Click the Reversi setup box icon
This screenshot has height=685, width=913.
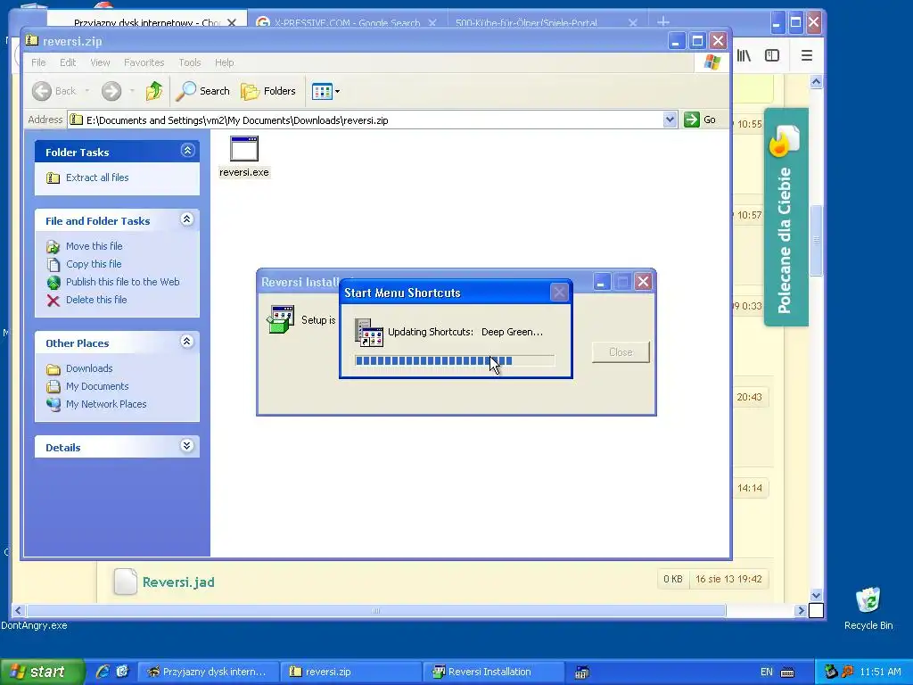pyautogui.click(x=280, y=320)
